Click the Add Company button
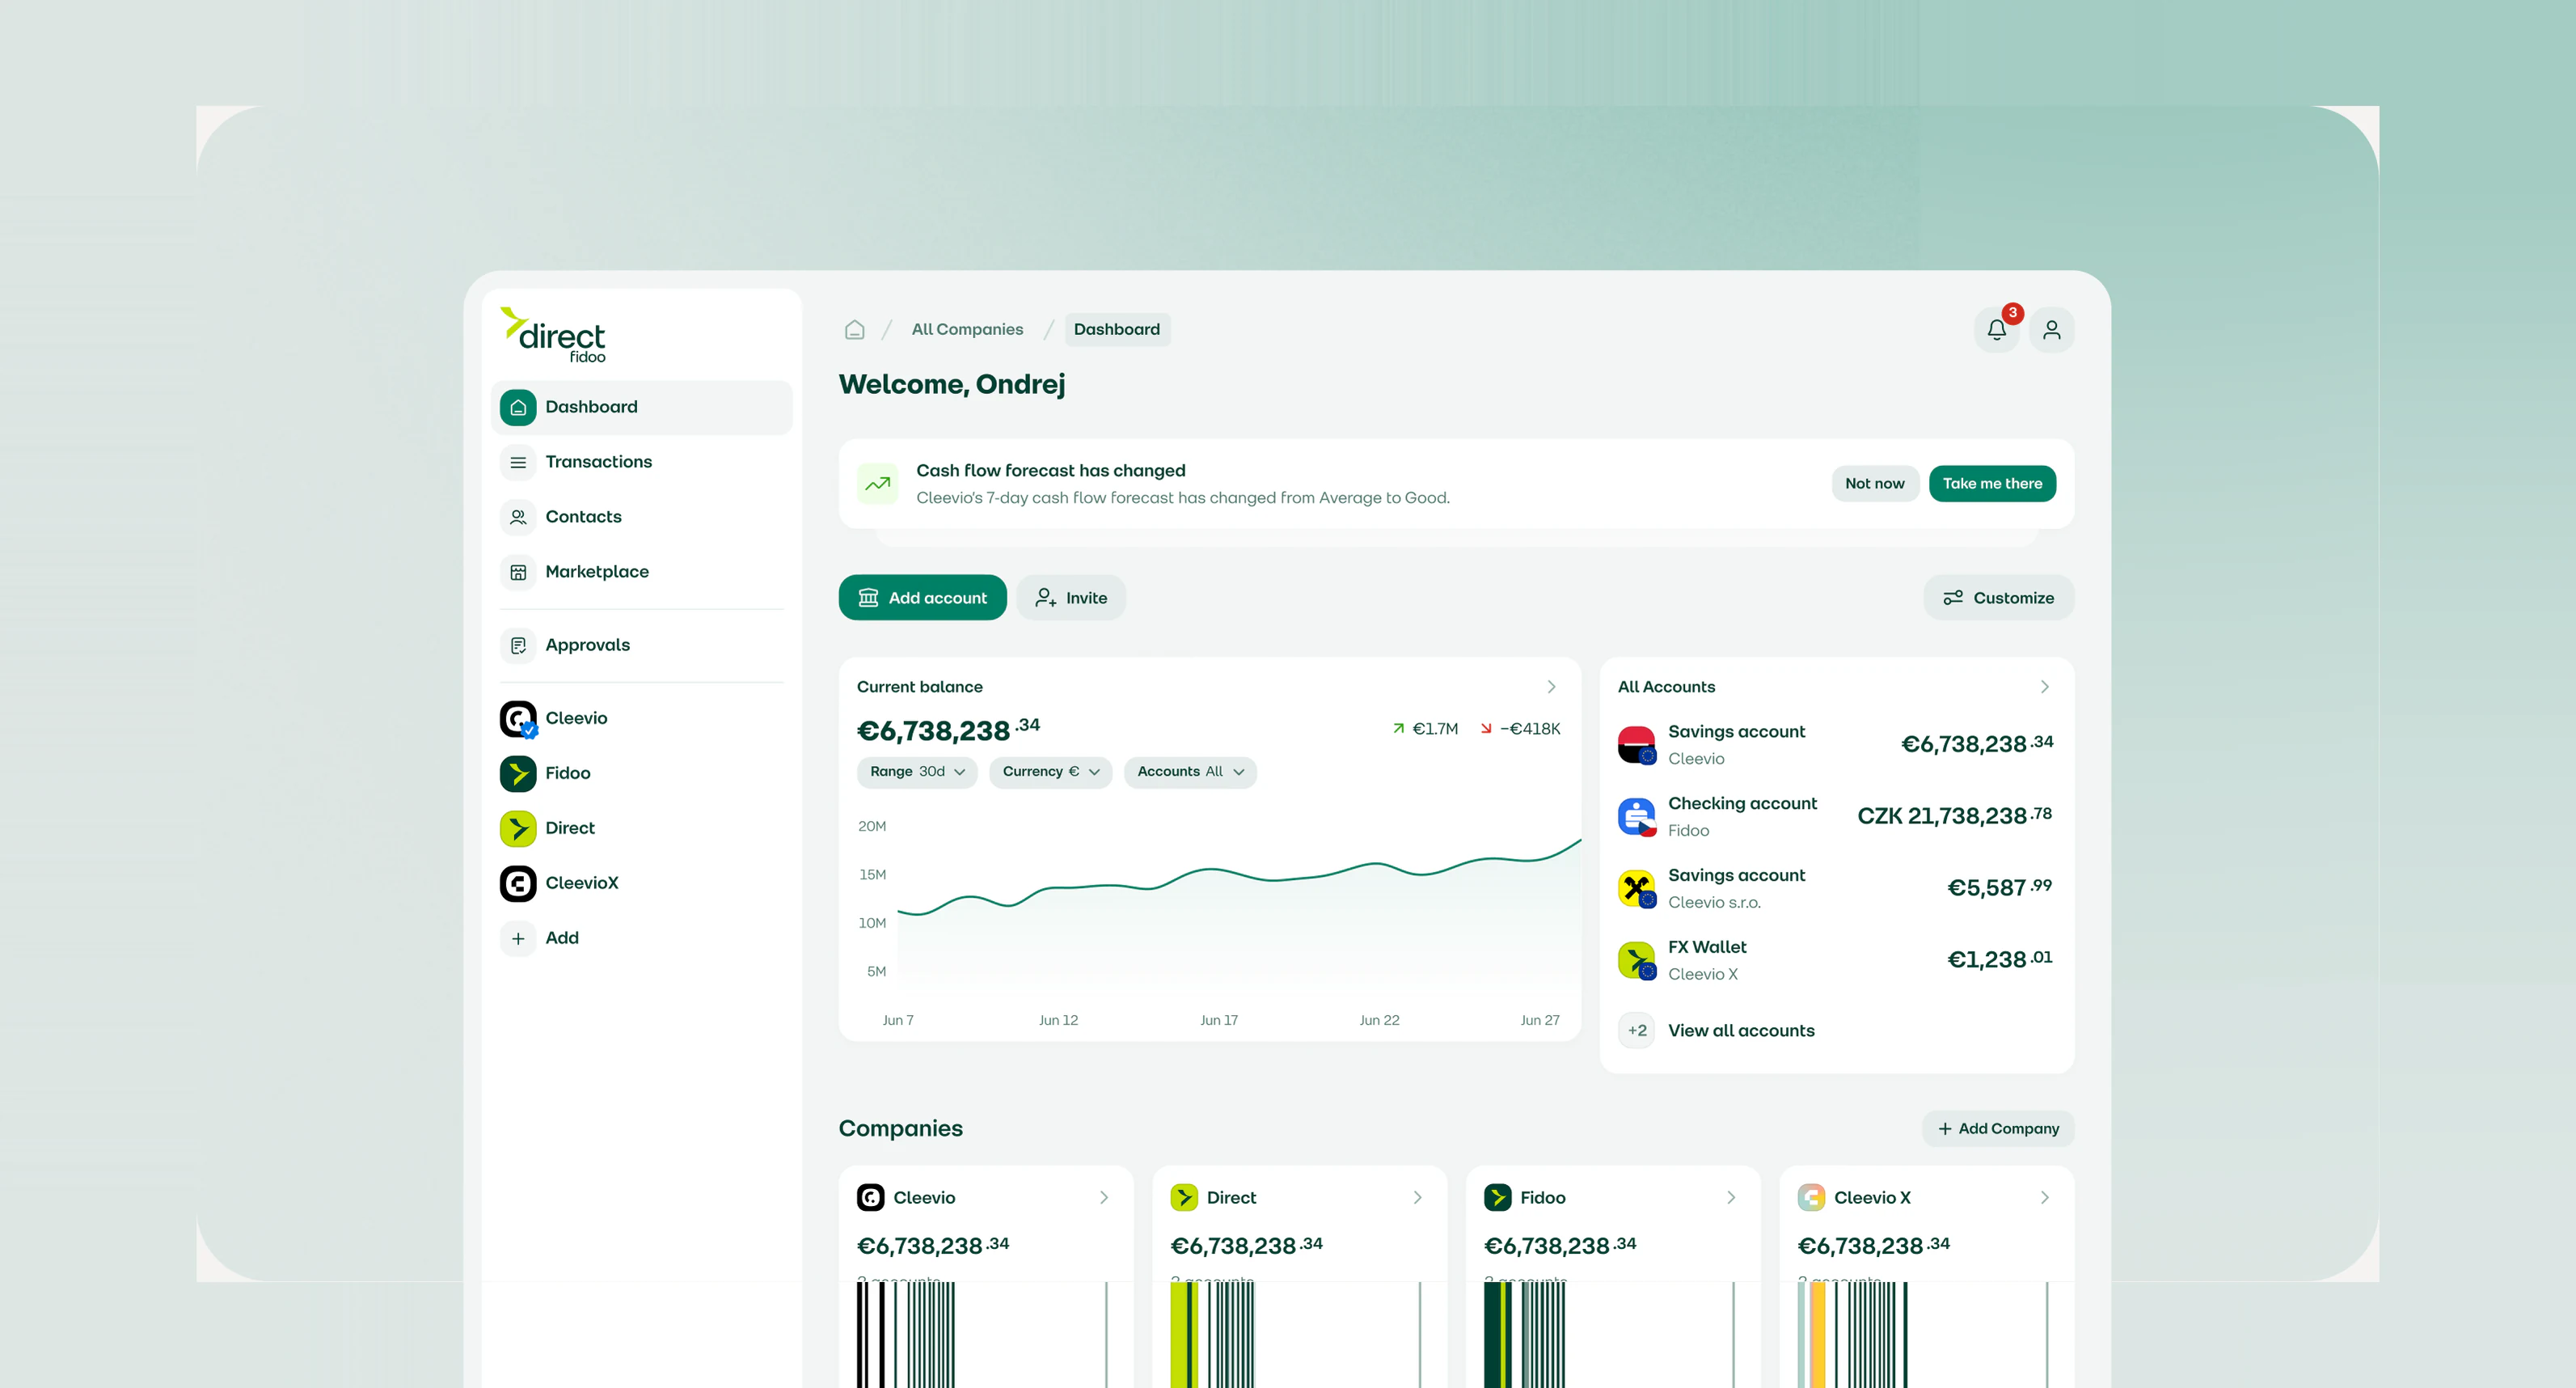This screenshot has height=1388, width=2576. pyautogui.click(x=1998, y=1129)
